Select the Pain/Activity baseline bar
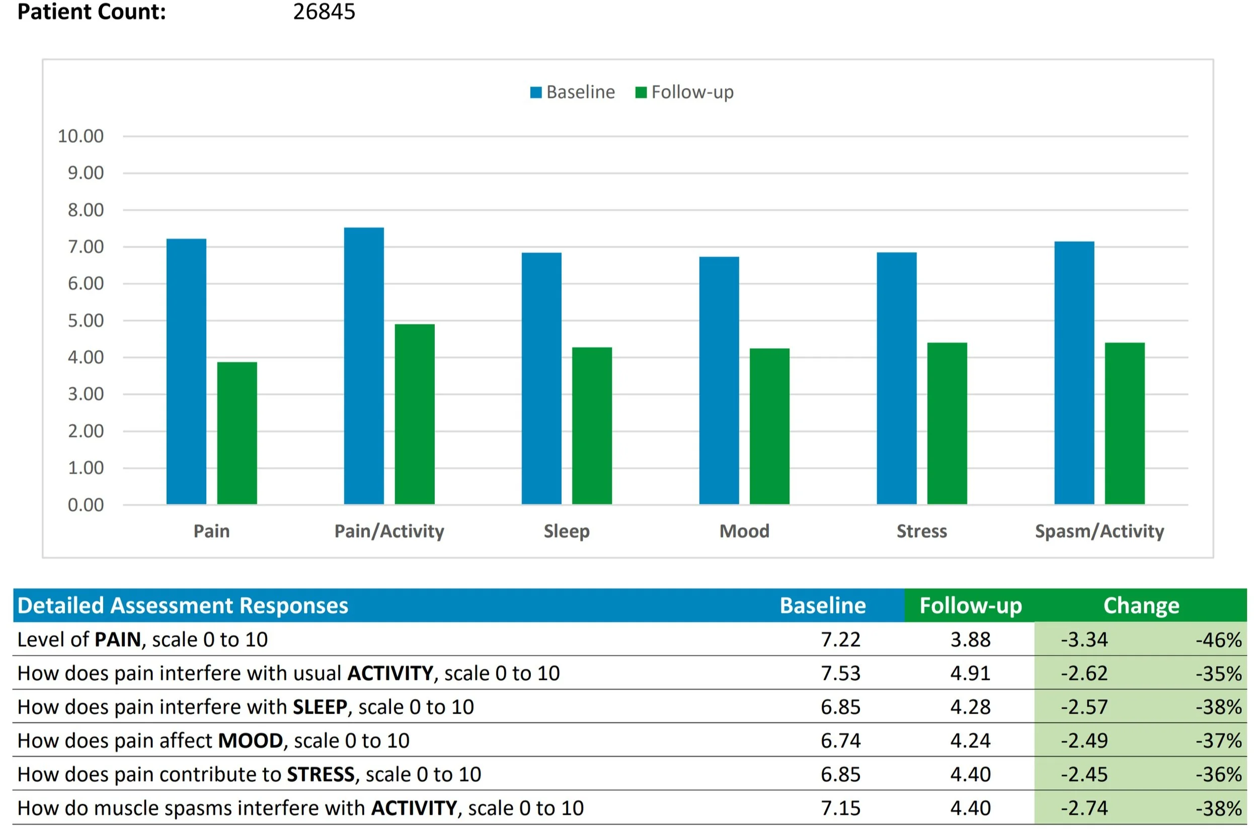1258x837 pixels. (363, 366)
